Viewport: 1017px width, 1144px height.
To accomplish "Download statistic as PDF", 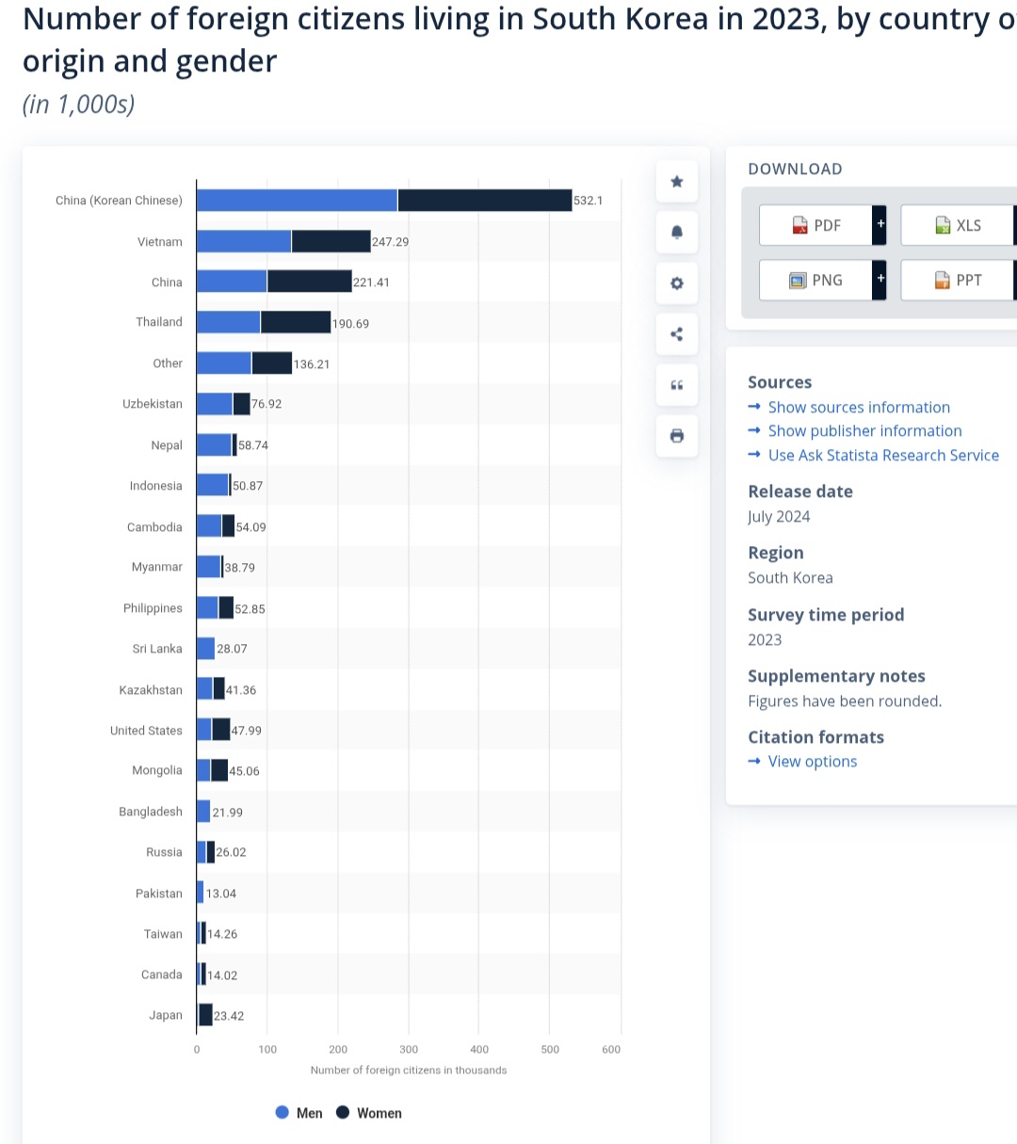I will pos(815,225).
